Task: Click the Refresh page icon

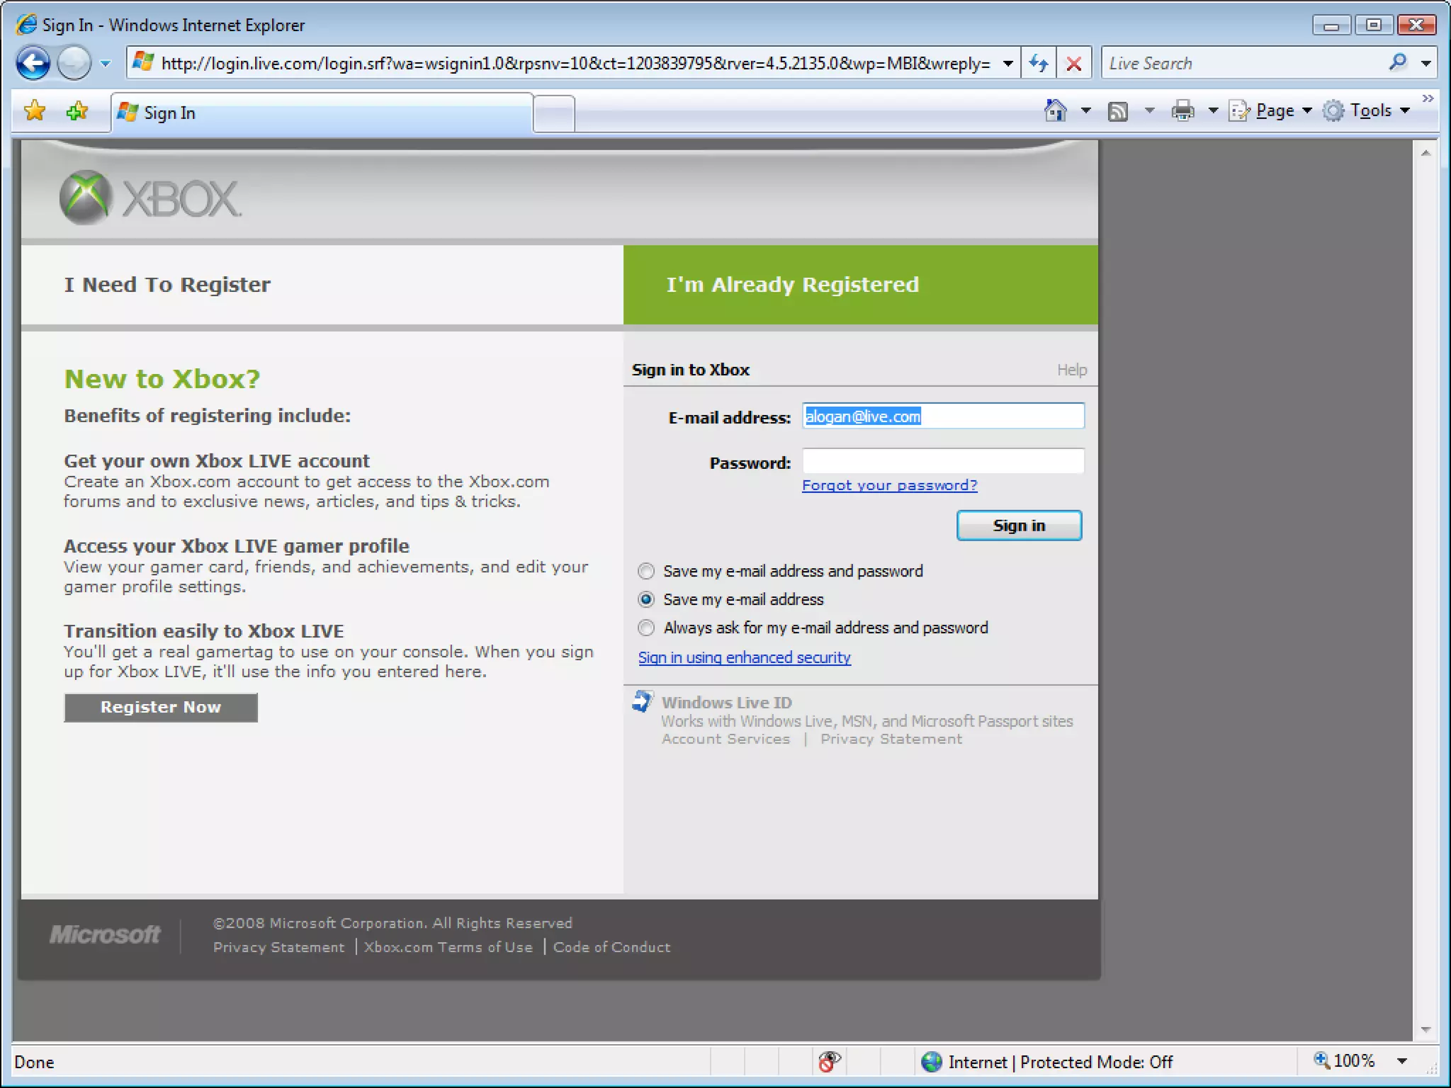Action: (1039, 63)
